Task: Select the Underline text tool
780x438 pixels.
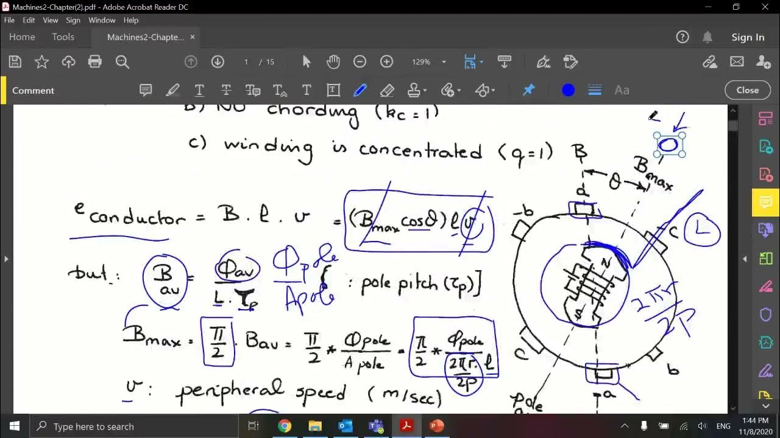Action: pyautogui.click(x=199, y=90)
